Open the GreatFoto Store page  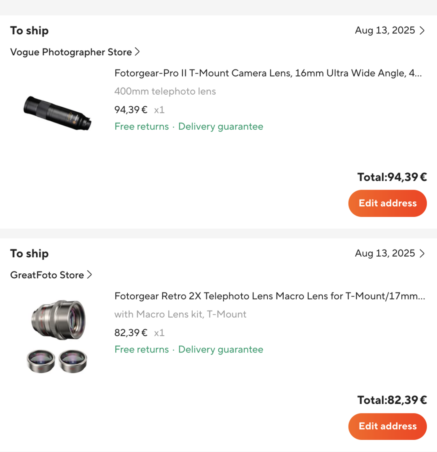tap(47, 275)
